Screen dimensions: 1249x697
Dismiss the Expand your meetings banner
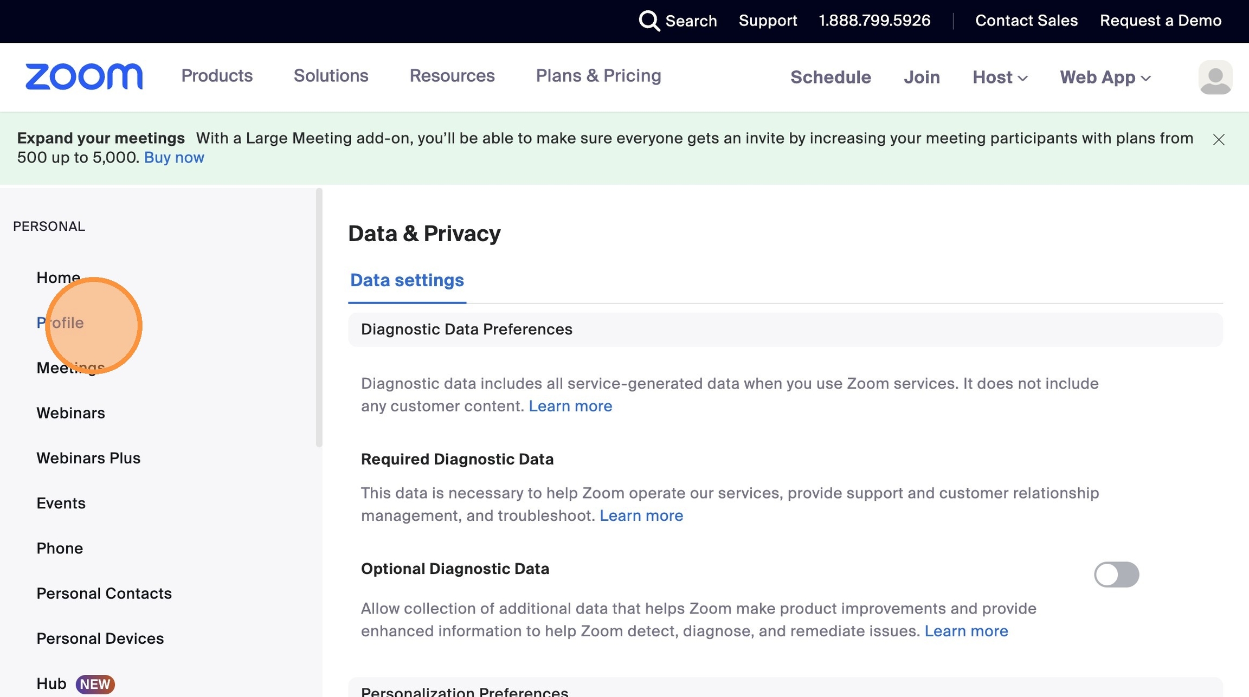[x=1219, y=140]
